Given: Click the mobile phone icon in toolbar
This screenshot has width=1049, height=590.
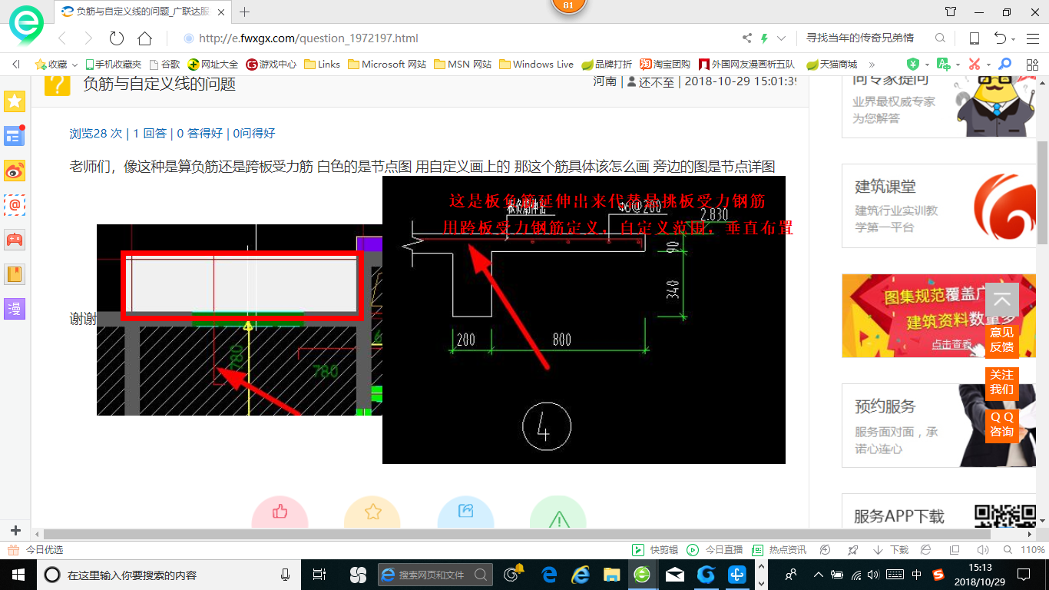Looking at the screenshot, I should click(974, 38).
